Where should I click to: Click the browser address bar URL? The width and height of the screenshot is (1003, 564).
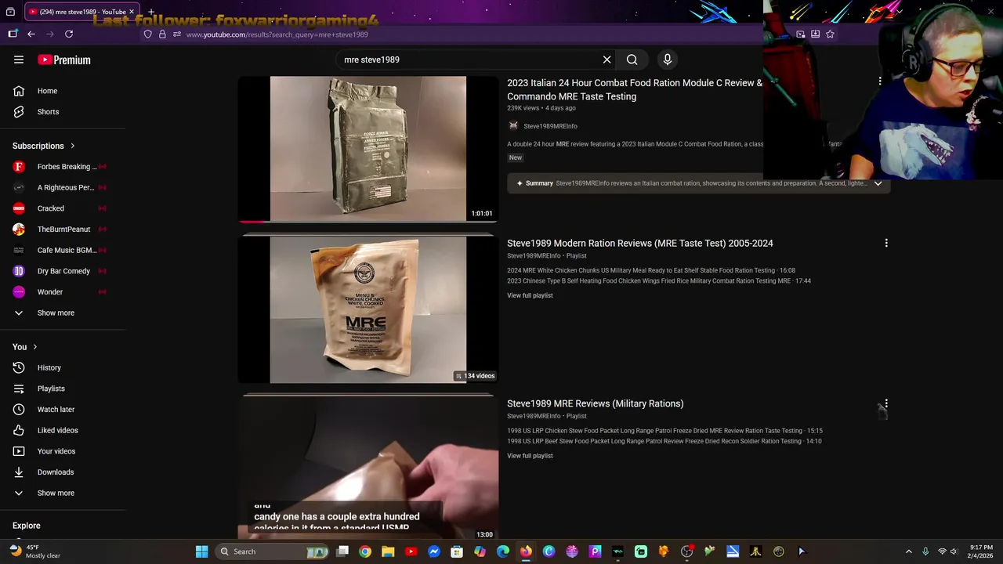[277, 34]
